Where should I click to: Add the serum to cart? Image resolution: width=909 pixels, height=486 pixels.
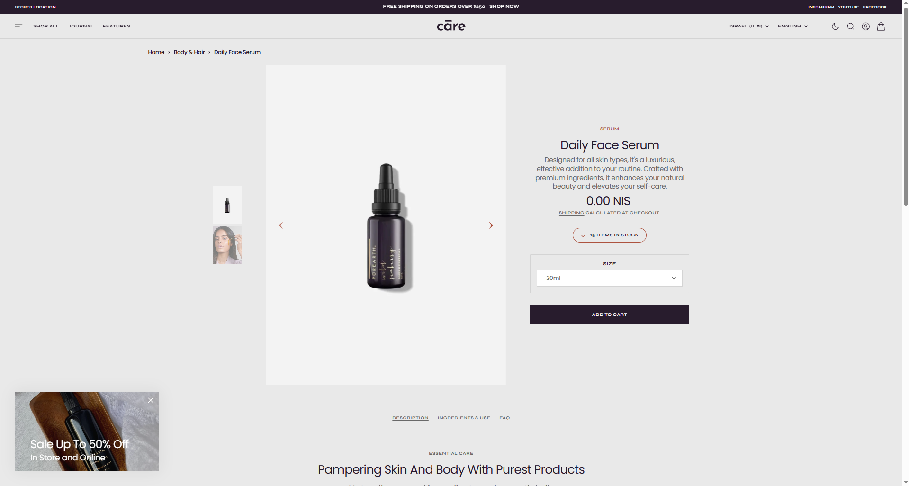[609, 315]
